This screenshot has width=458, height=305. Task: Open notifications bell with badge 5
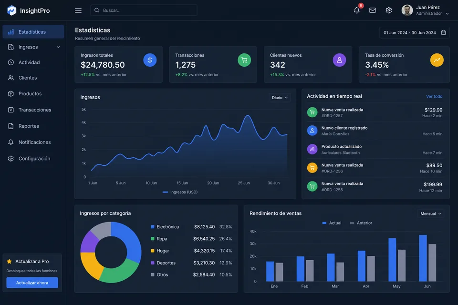357,10
